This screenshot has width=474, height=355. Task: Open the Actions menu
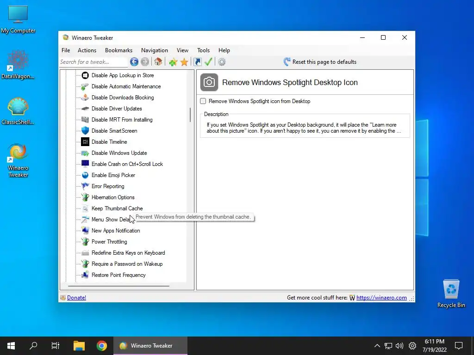pos(87,50)
